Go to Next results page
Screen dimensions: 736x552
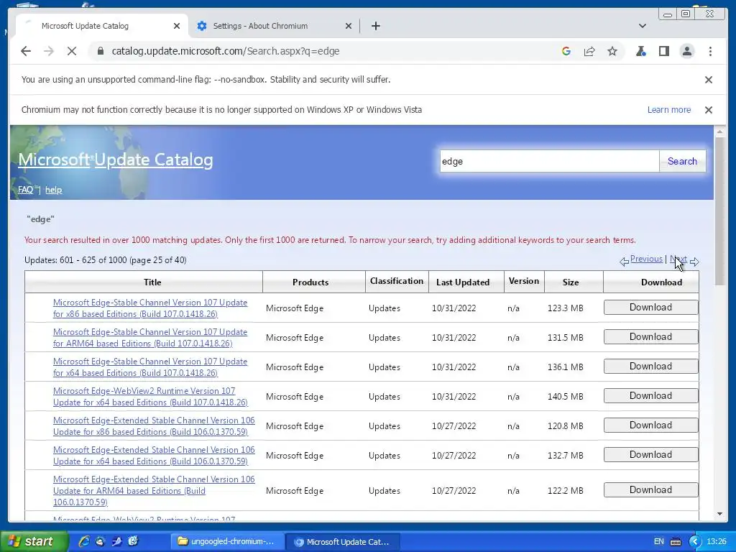pyautogui.click(x=678, y=259)
